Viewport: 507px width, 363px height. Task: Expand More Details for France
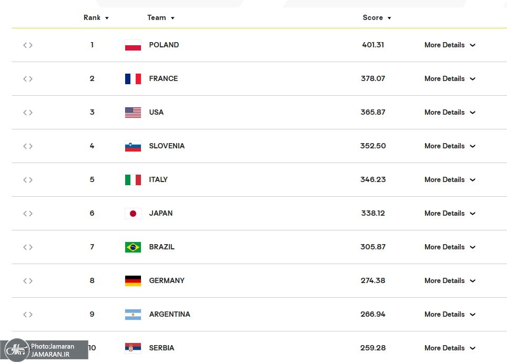tap(450, 79)
